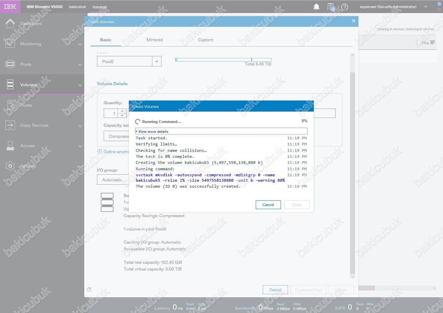Expand the Monitoring menu chevron
The width and height of the screenshot is (443, 313).
pyautogui.click(x=80, y=44)
